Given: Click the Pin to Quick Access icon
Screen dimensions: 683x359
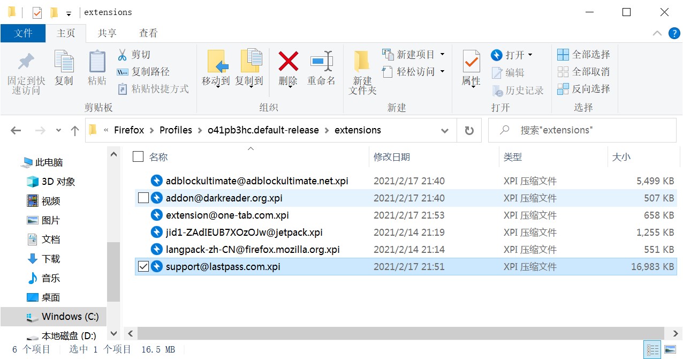Looking at the screenshot, I should coord(26,62).
